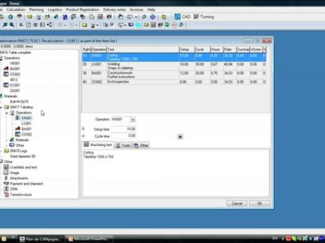Open dropdown arrow beside speech-bubble icon, second toolbar
The height and width of the screenshot is (243, 325).
pyautogui.click(x=125, y=25)
